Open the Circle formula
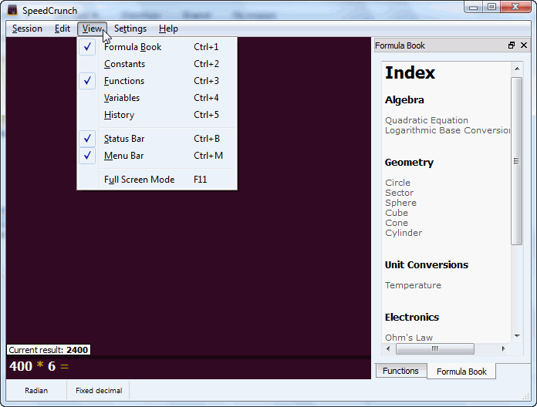Screen dimensions: 537x407 pyautogui.click(x=397, y=183)
